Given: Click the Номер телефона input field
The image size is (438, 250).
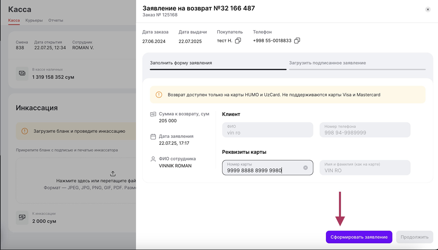Looking at the screenshot, I should 365,130.
